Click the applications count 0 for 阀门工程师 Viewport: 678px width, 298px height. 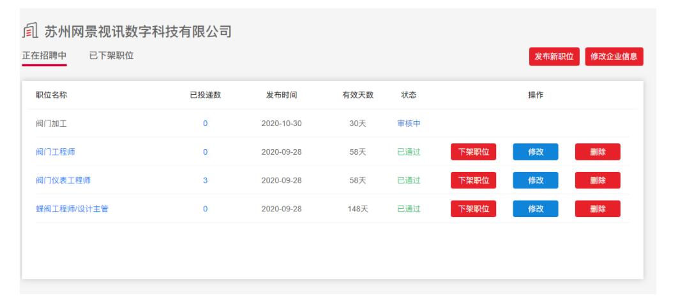[x=205, y=152]
